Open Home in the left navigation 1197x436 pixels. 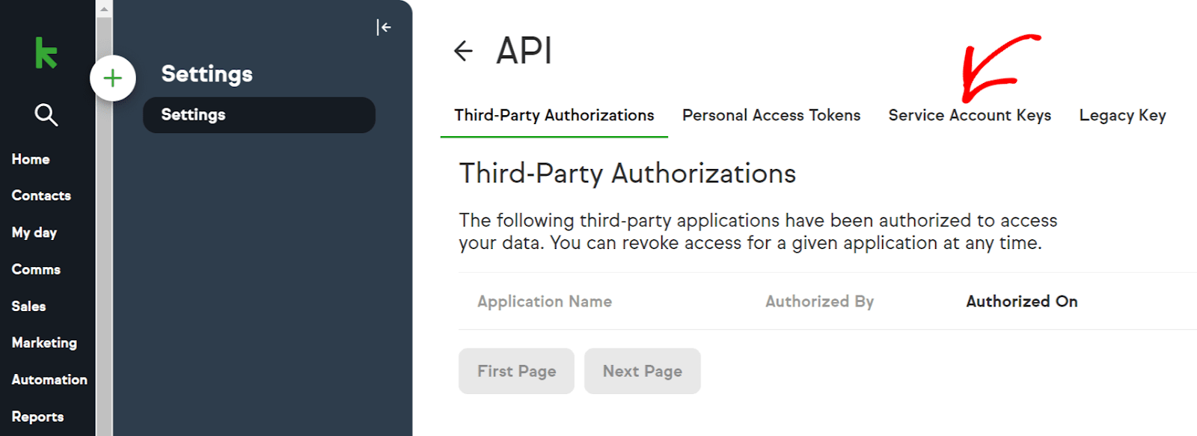click(31, 159)
